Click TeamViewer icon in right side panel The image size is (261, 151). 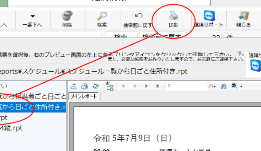[256, 66]
